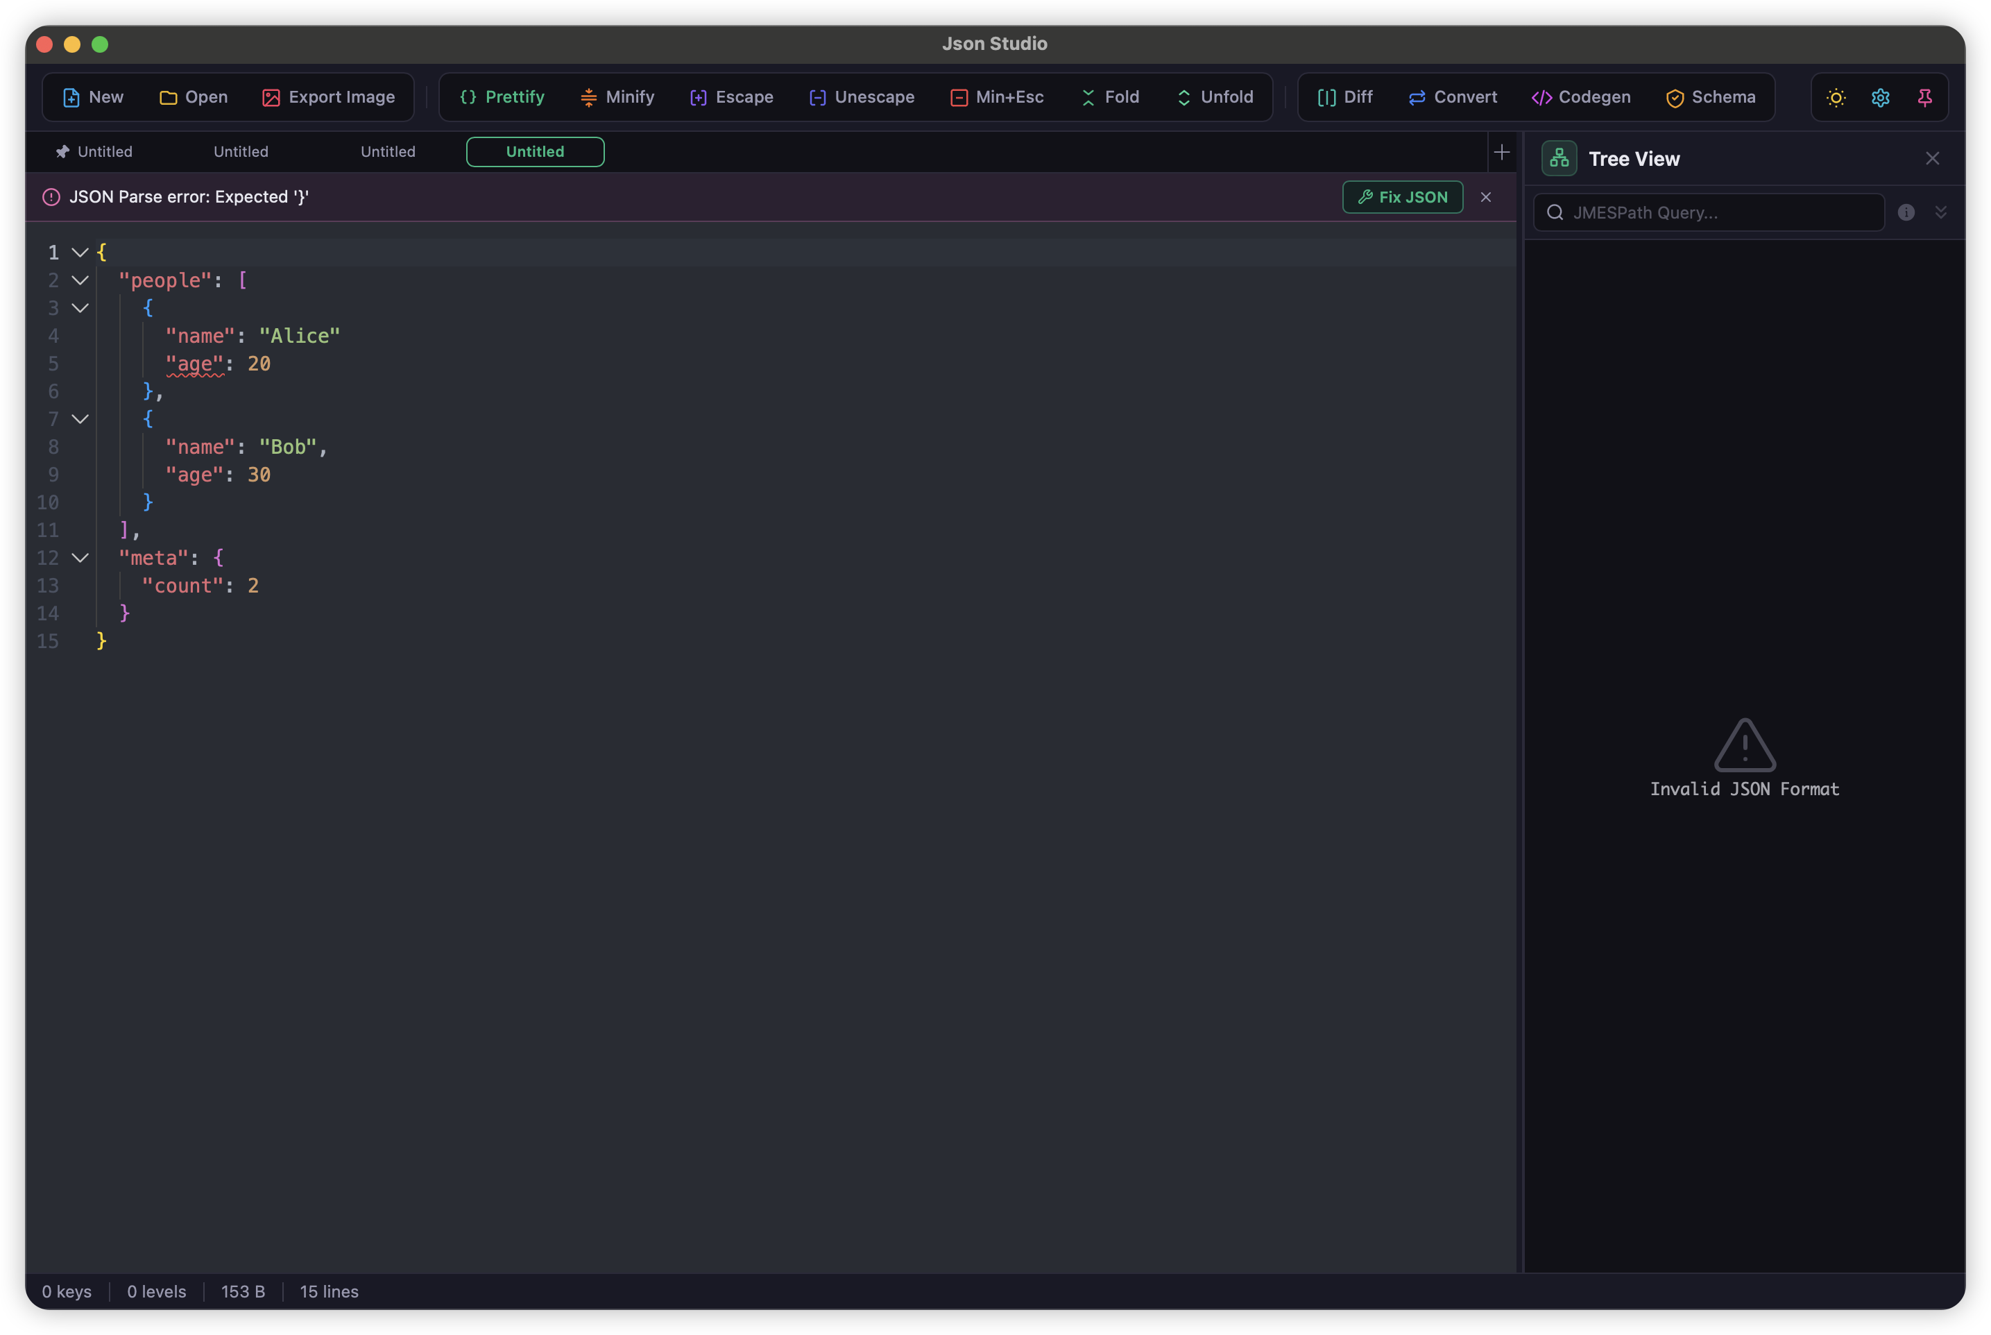The image size is (1991, 1335).
Task: Click the Fix JSON button
Action: (1402, 196)
